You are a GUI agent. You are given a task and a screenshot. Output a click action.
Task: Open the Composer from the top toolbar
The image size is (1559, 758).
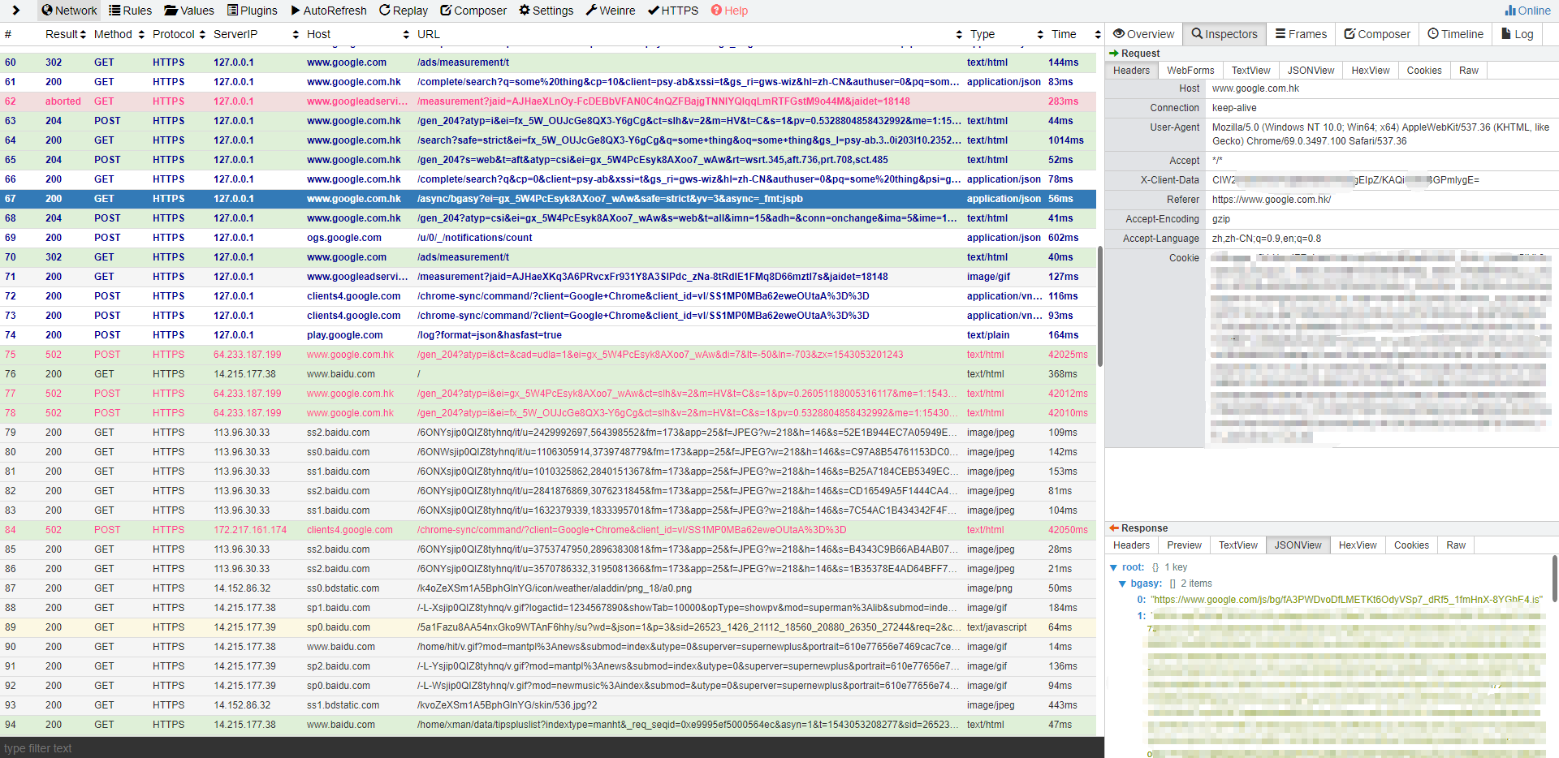point(473,10)
